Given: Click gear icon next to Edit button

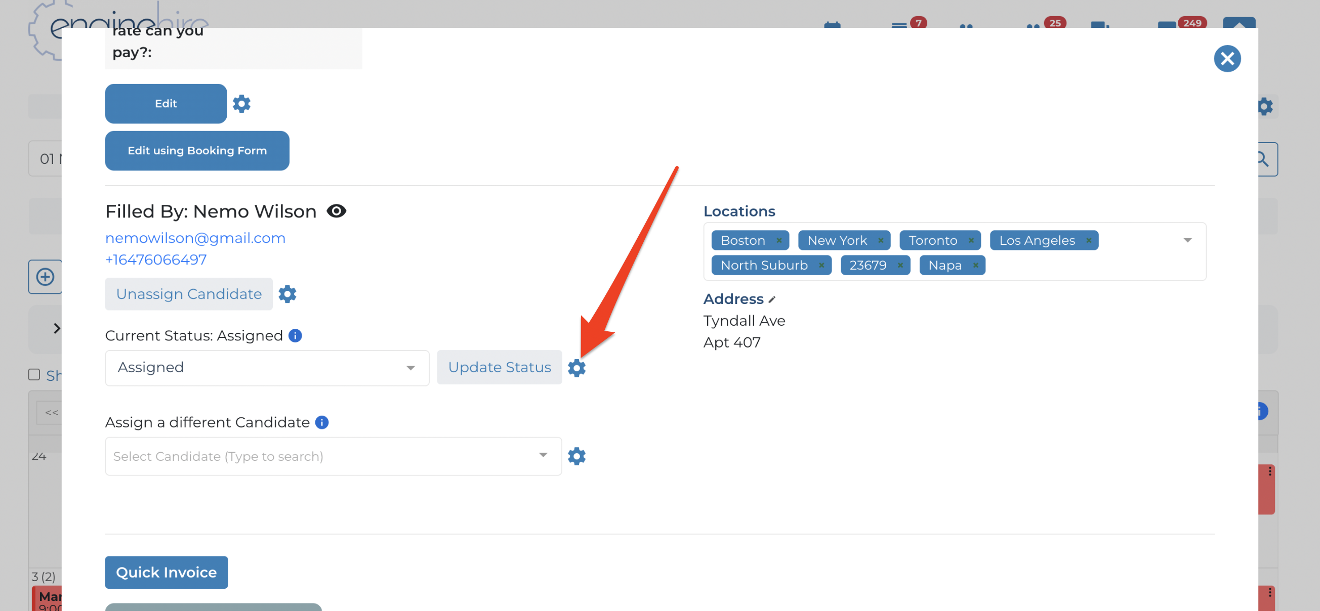Looking at the screenshot, I should 241,104.
